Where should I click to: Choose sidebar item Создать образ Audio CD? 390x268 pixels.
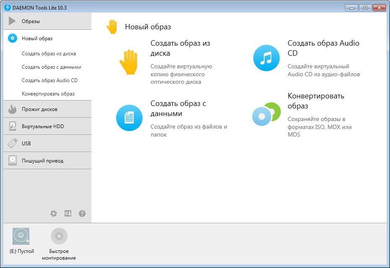click(x=50, y=80)
